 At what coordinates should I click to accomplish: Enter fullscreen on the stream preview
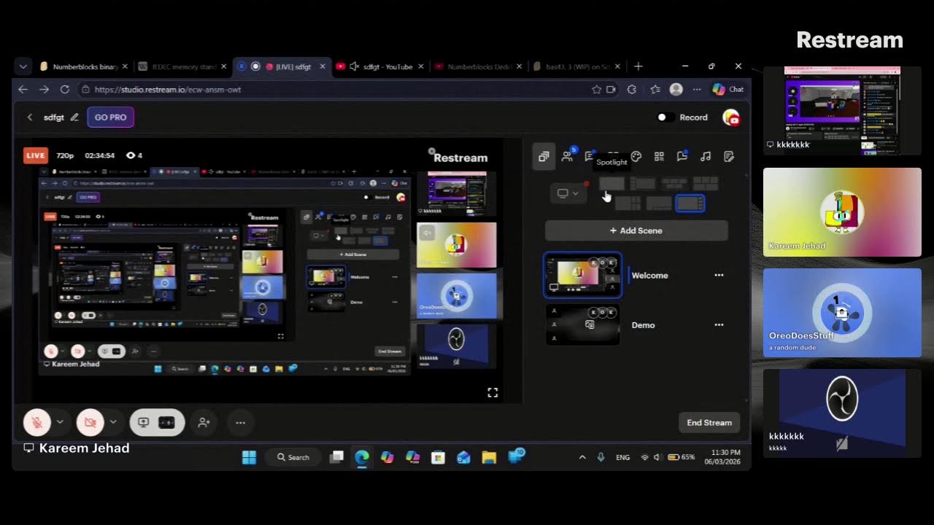[x=493, y=392]
